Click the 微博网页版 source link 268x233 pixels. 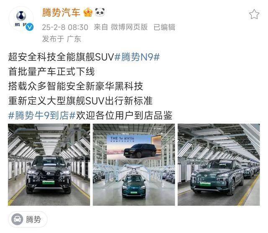point(129,27)
